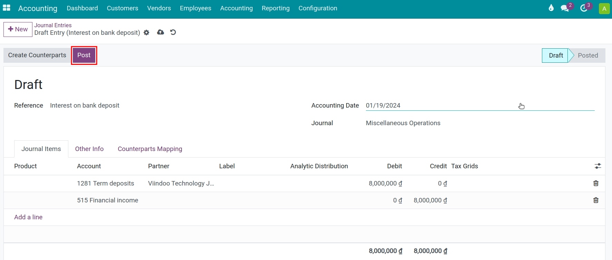Select the 515 Financial income account cell

pyautogui.click(x=108, y=200)
